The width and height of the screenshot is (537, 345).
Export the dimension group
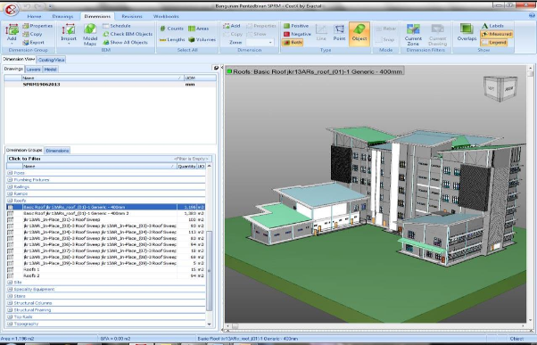click(x=34, y=43)
